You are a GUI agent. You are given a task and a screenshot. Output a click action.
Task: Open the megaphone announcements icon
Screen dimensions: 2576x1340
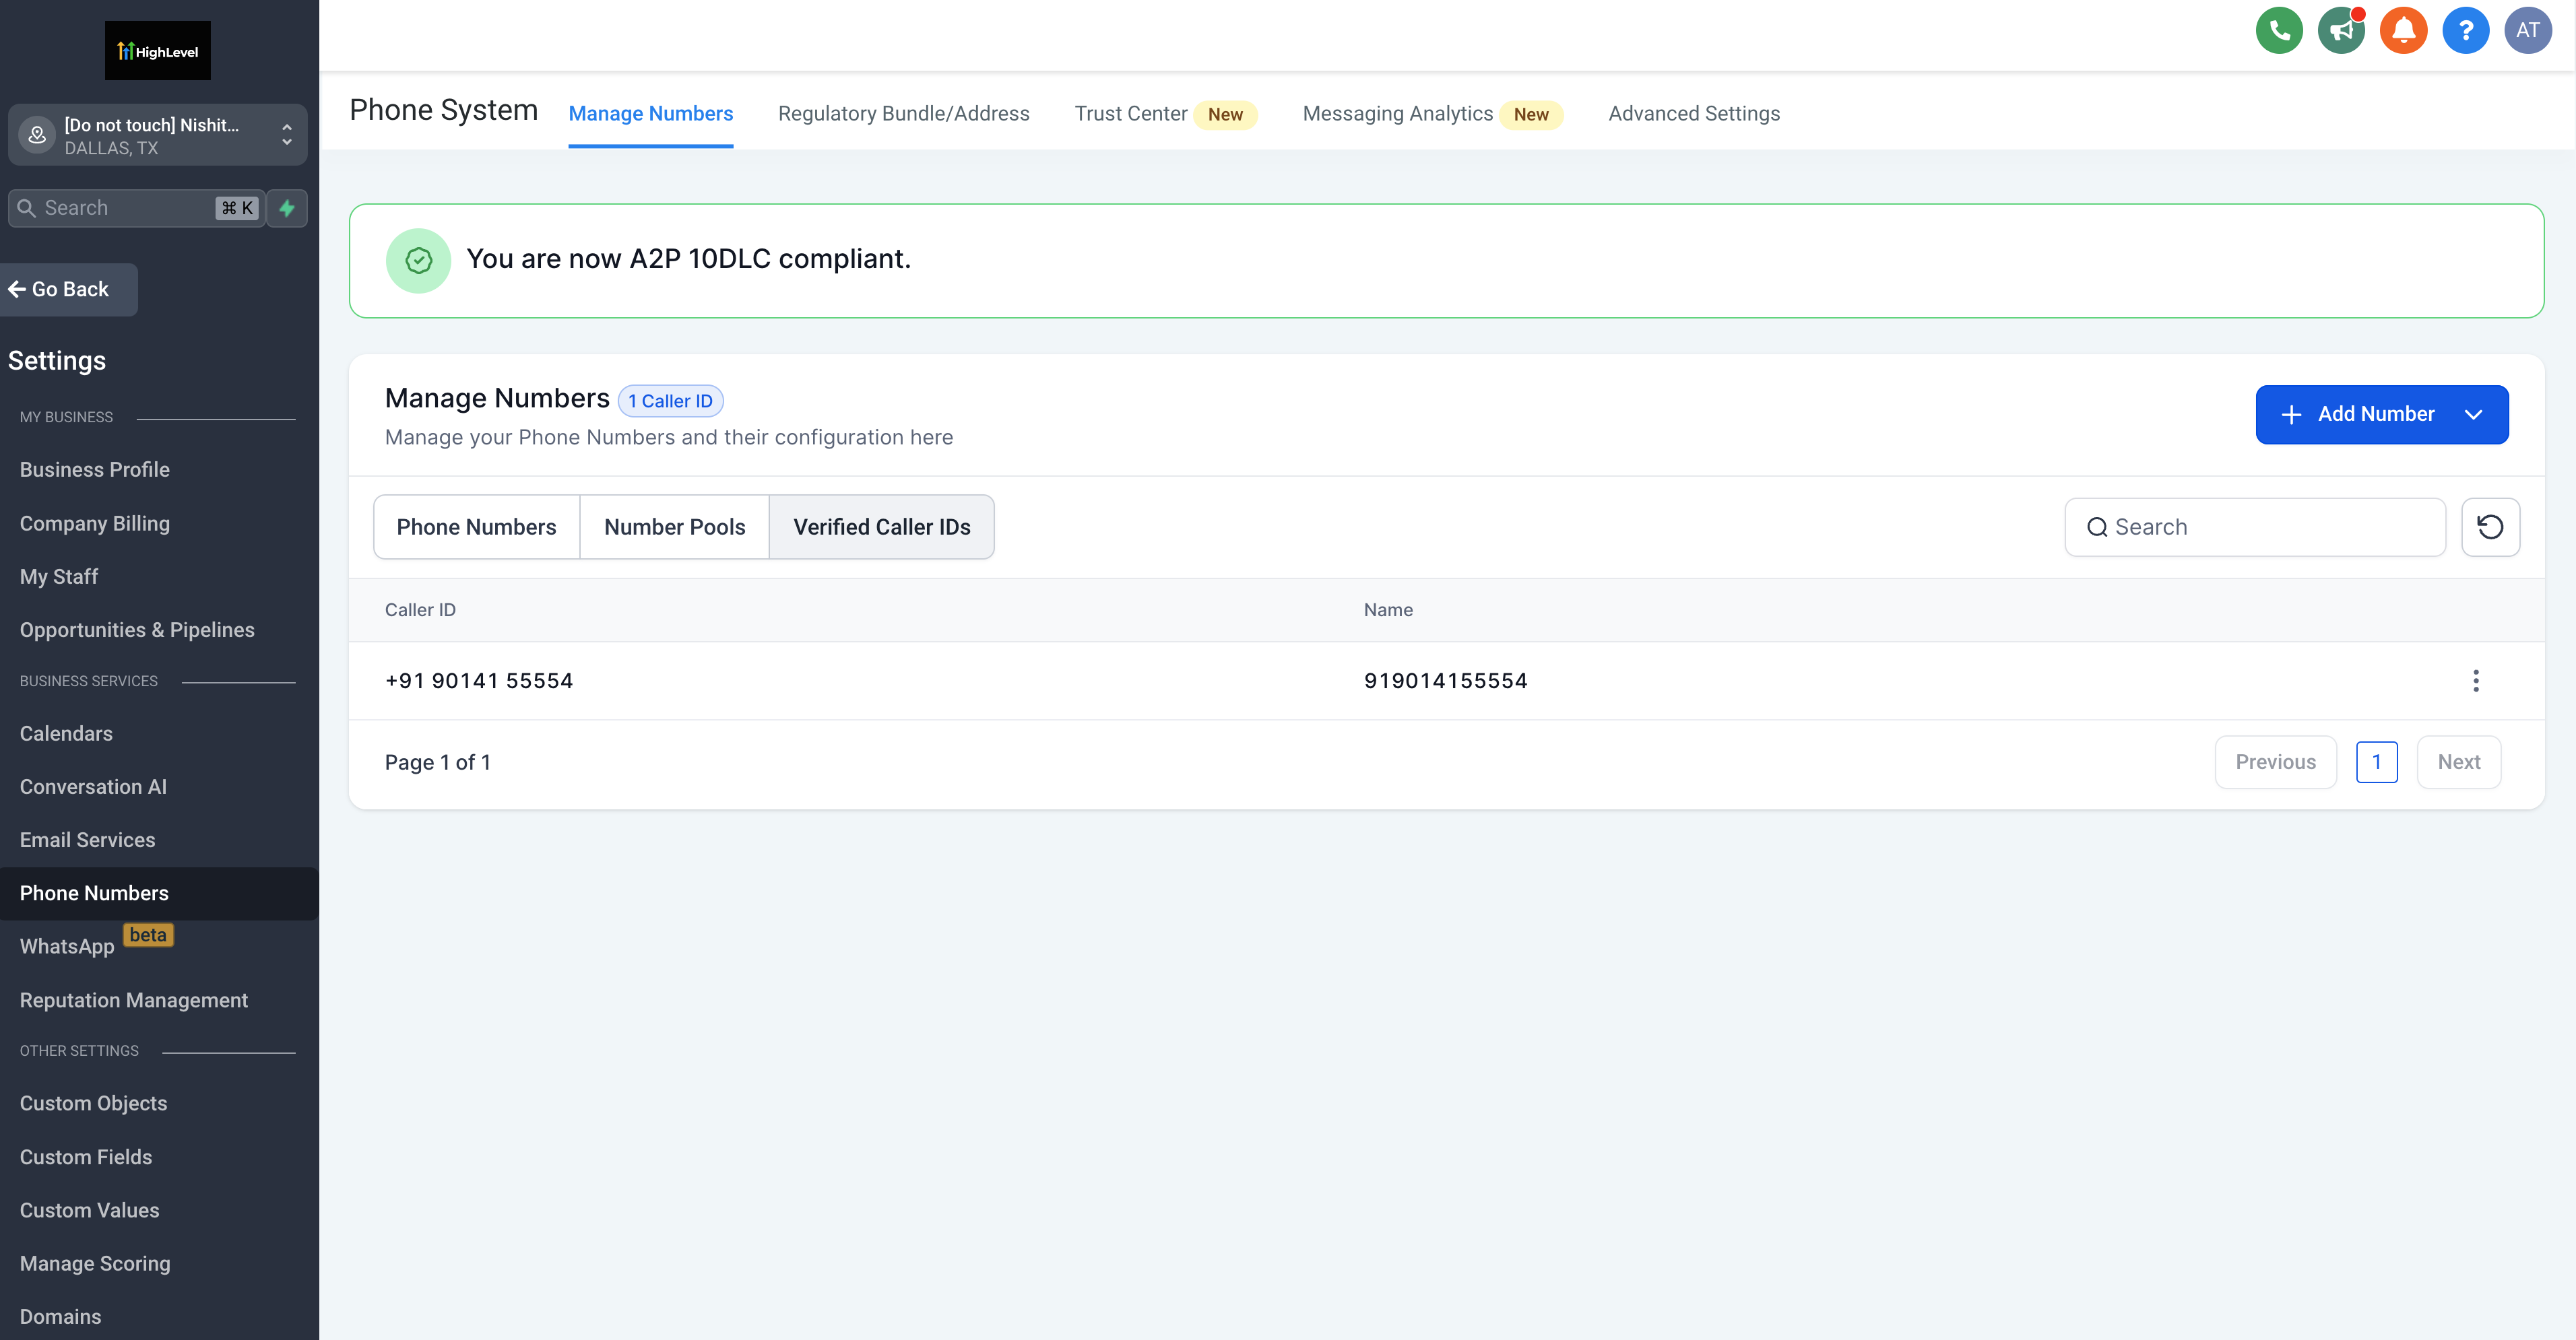point(2341,30)
